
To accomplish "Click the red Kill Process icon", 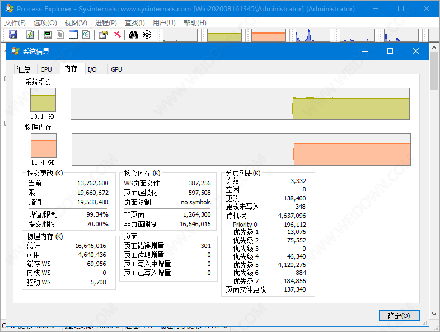I will point(118,35).
